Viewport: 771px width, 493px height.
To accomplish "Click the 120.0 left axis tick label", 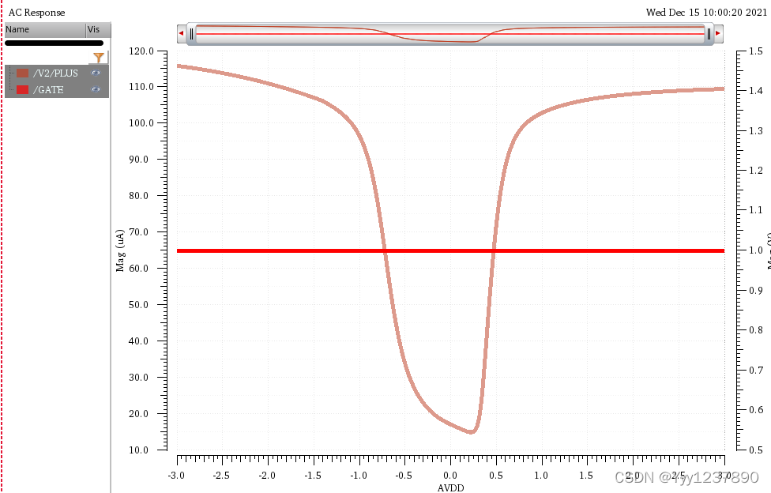I will [141, 51].
